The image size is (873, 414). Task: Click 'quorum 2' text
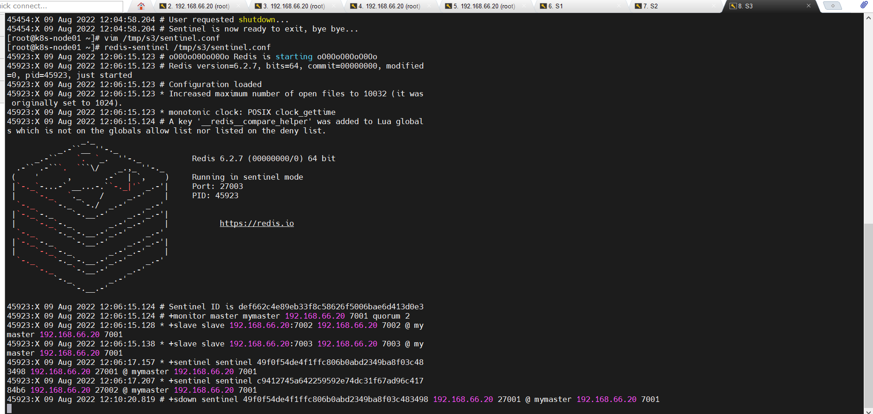point(391,316)
